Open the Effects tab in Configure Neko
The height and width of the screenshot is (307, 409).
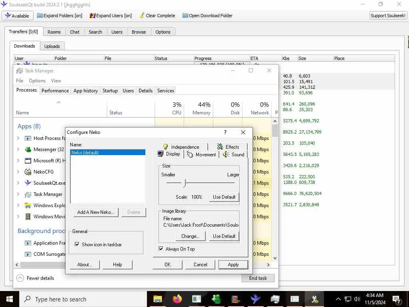pyautogui.click(x=228, y=147)
